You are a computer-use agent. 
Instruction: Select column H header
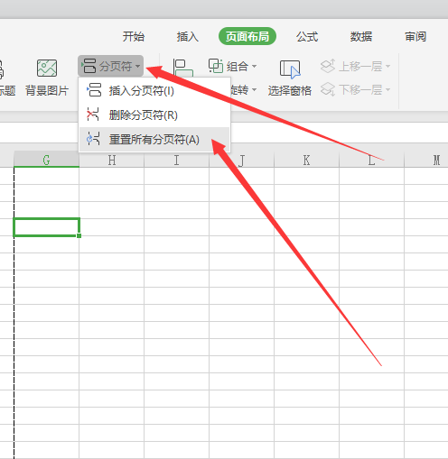click(x=112, y=160)
